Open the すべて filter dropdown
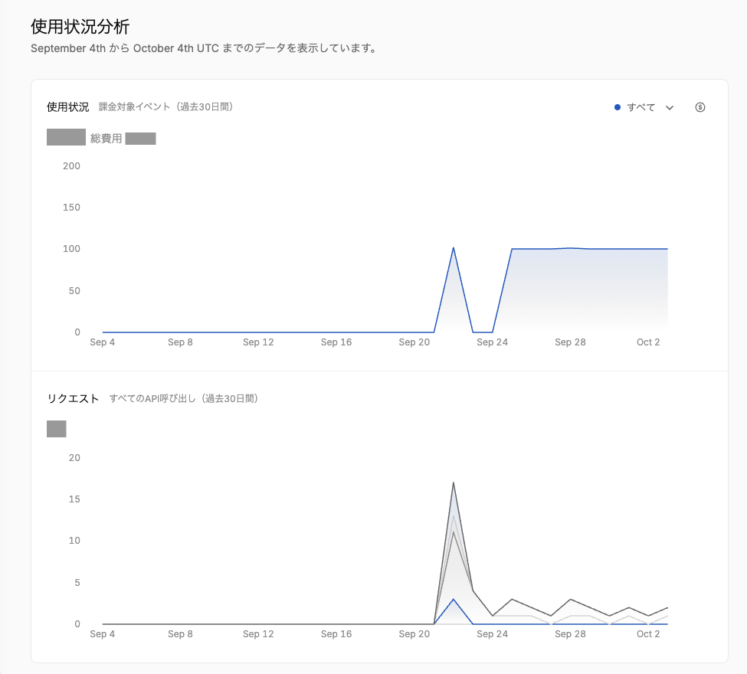747x674 pixels. [x=644, y=107]
